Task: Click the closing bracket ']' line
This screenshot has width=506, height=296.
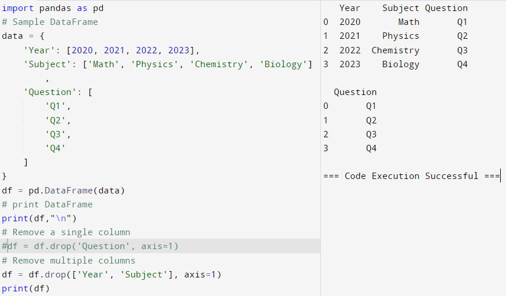Action: pos(26,162)
